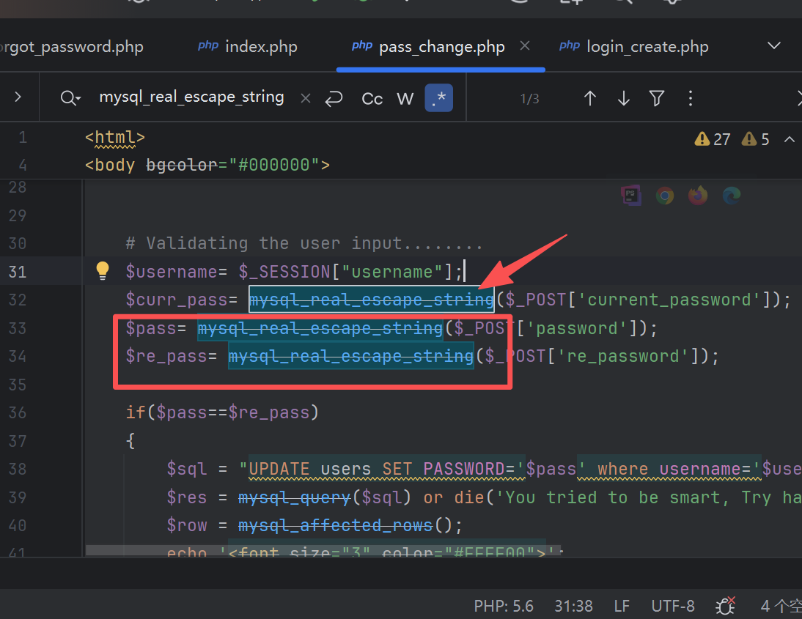The image size is (802, 619).
Task: Collapse the inspections widget chevron
Action: pyautogui.click(x=790, y=139)
